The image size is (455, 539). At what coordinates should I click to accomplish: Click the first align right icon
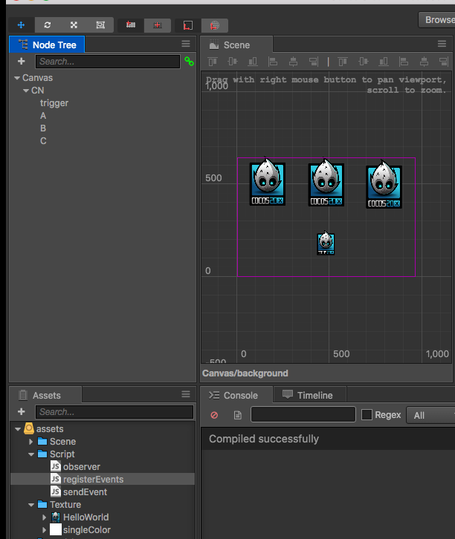[314, 62]
